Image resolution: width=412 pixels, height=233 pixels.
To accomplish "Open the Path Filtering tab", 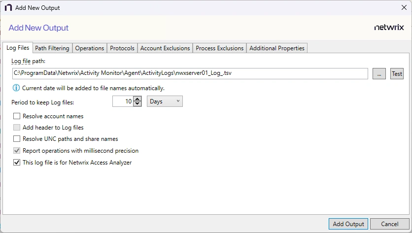I will click(x=52, y=48).
